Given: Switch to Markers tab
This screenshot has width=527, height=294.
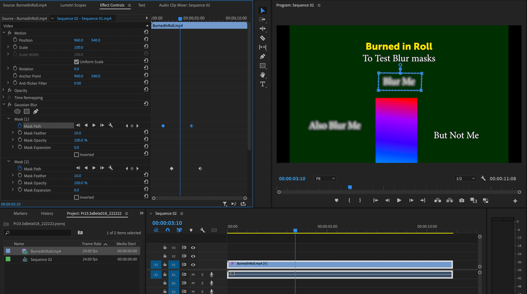Looking at the screenshot, I should pos(21,213).
